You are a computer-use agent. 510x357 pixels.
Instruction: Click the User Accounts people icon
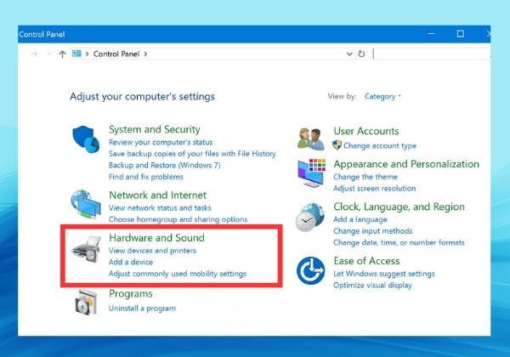(311, 139)
